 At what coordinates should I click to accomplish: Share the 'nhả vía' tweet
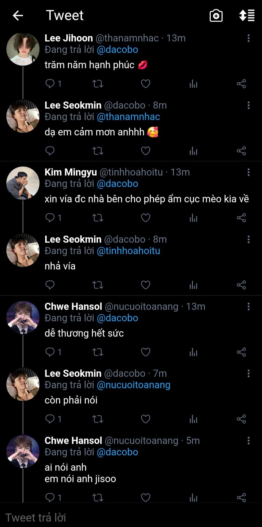point(241,285)
